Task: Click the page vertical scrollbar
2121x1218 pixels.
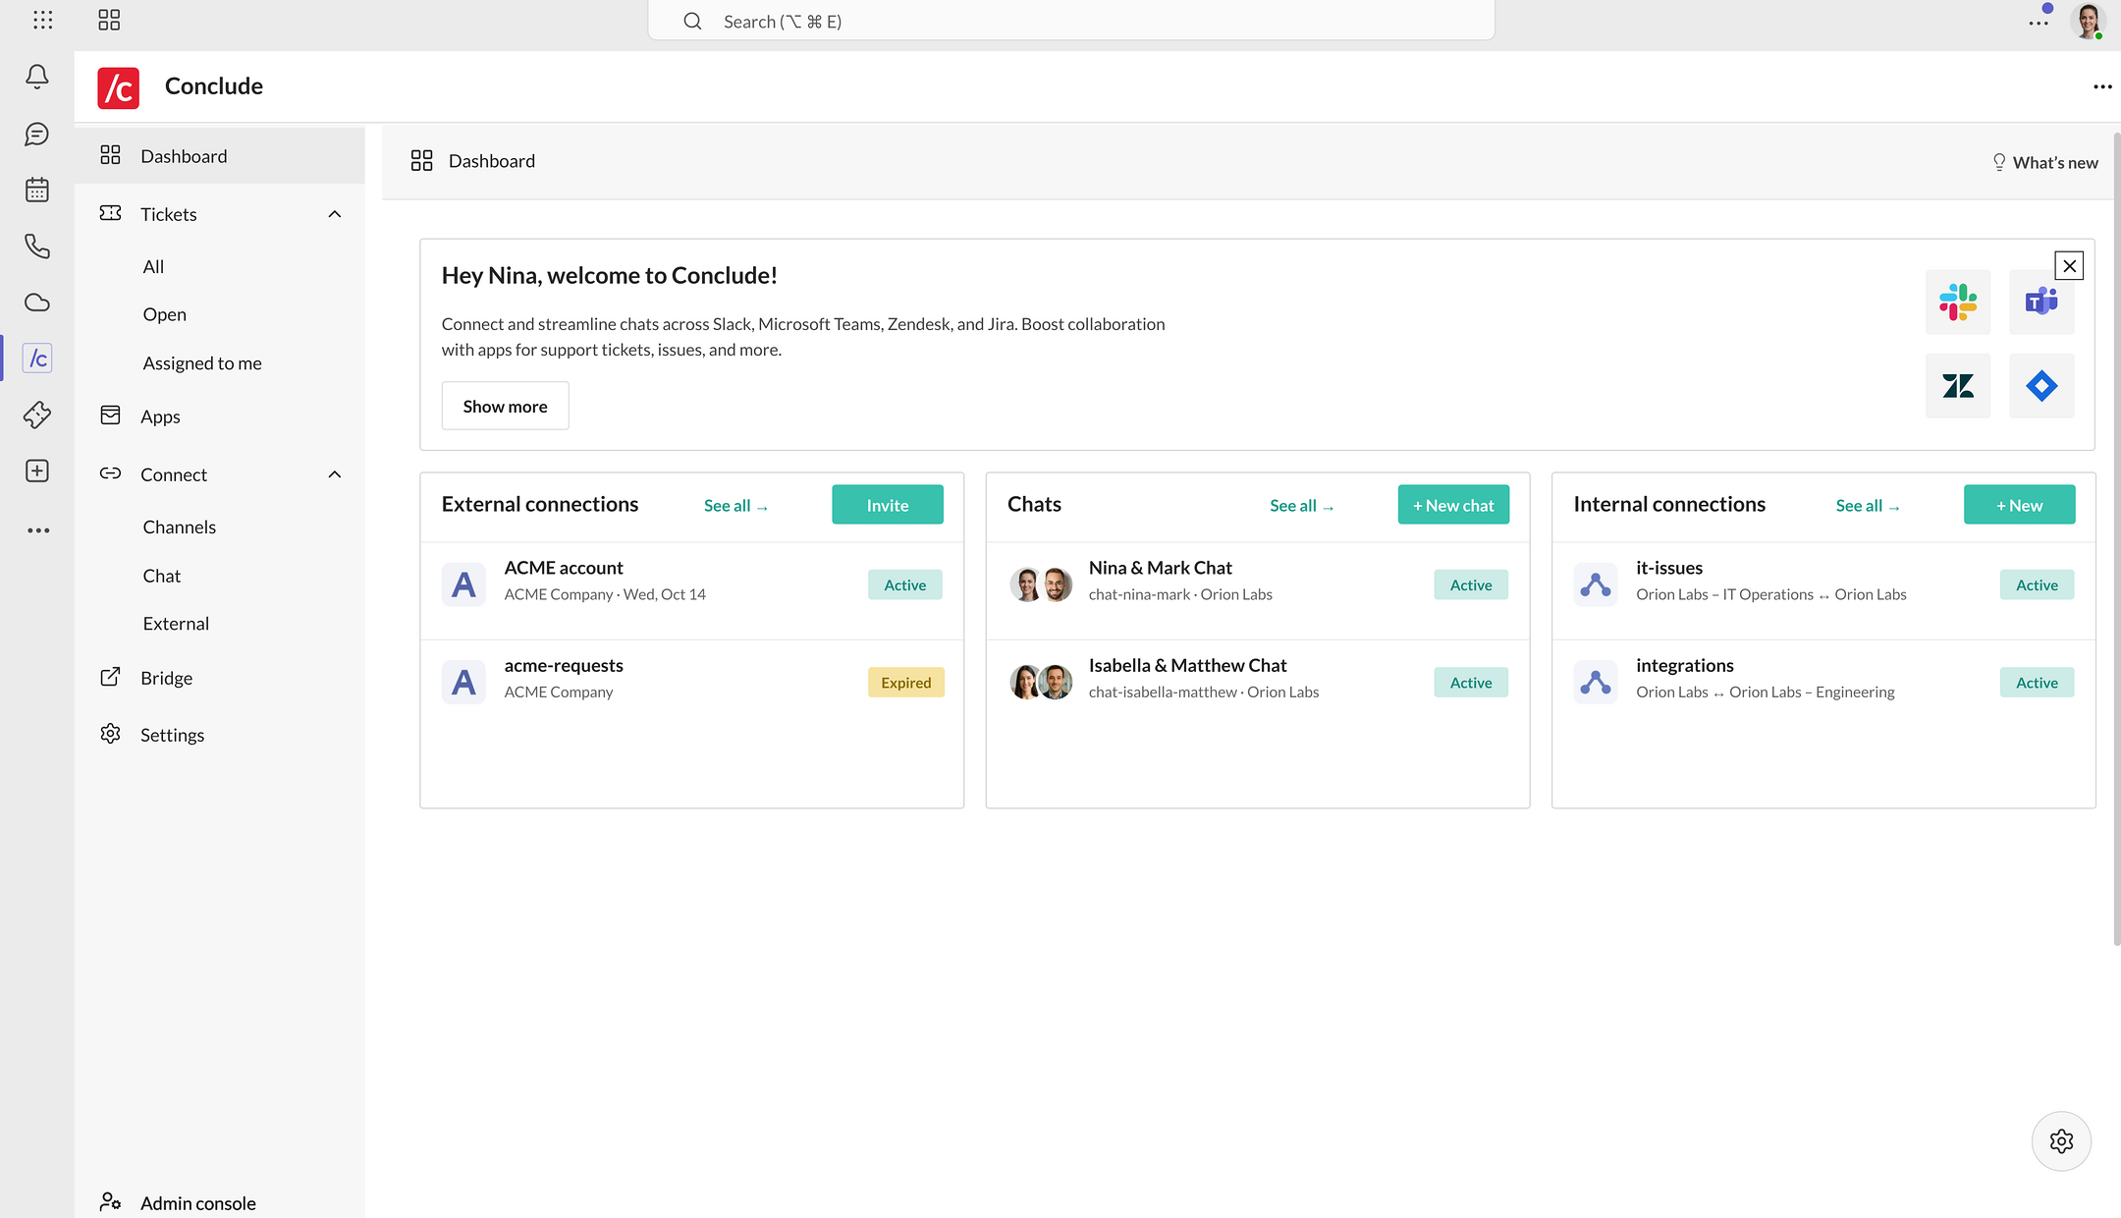Action: coord(2116,538)
